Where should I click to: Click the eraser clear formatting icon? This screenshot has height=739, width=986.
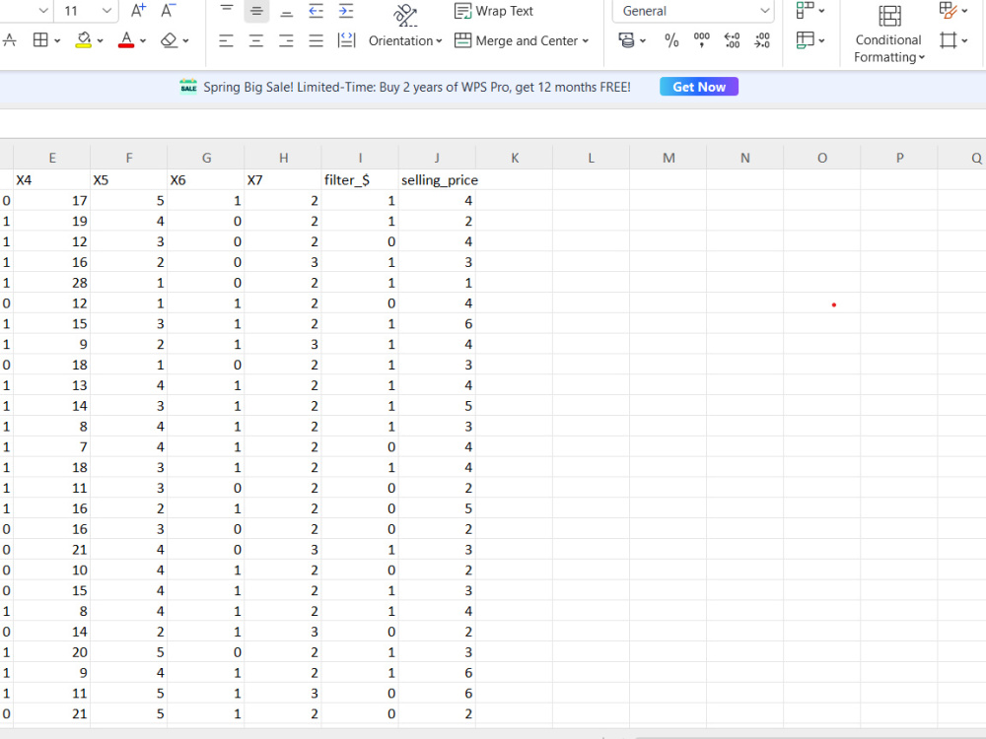coord(169,40)
